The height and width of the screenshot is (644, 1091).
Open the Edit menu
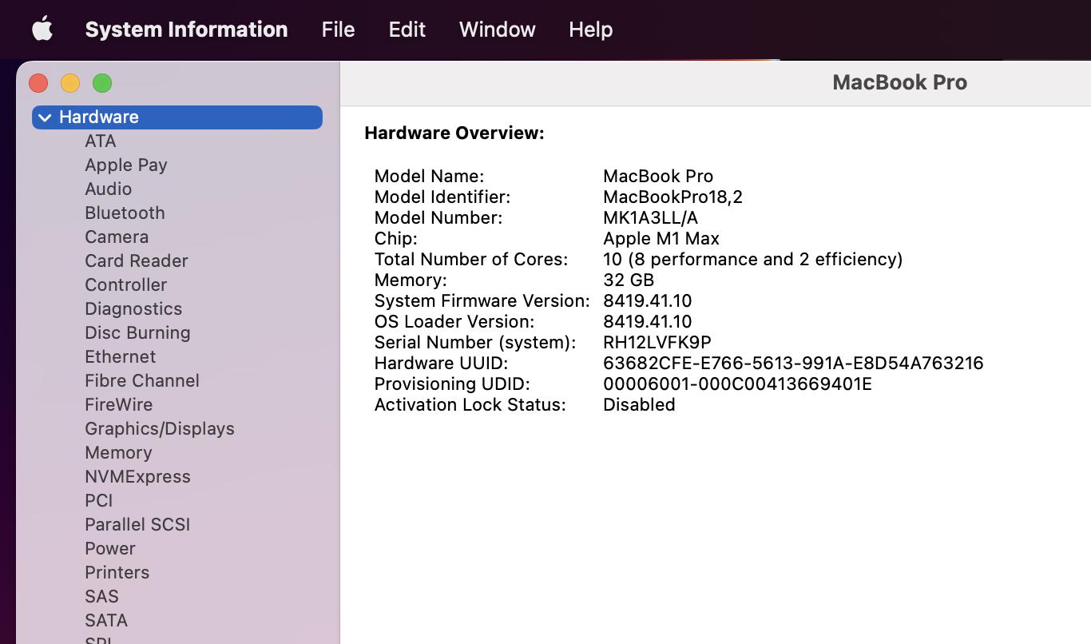(407, 30)
